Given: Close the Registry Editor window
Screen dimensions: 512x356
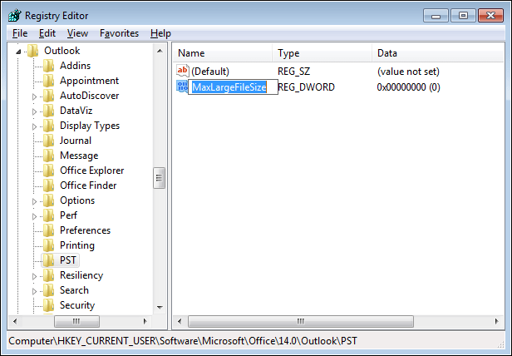Looking at the screenshot, I should click(490, 15).
